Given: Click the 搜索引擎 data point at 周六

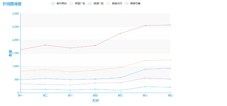Looking at the screenshot, I should (145, 25).
